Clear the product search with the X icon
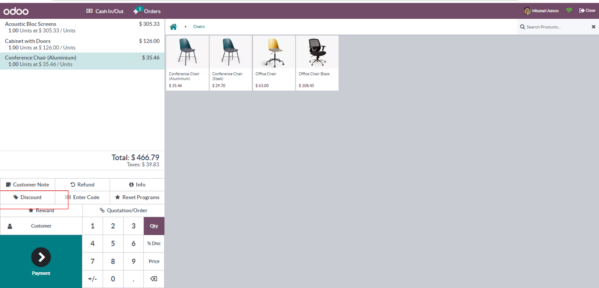This screenshot has width=599, height=288. (x=593, y=27)
